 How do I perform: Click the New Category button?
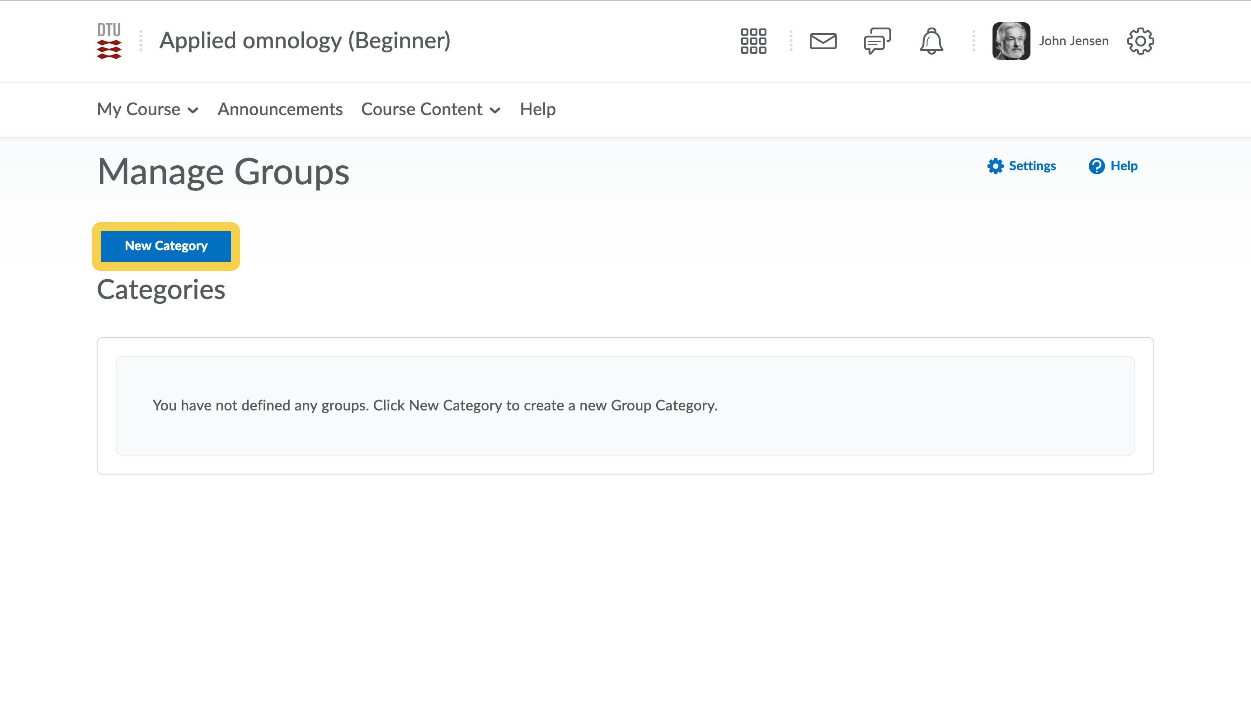pos(165,246)
